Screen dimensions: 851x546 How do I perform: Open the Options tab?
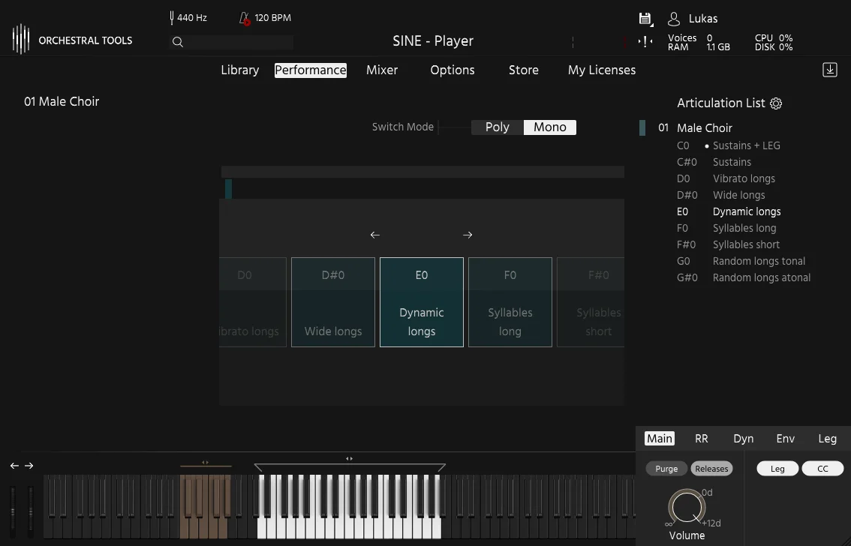pos(453,70)
